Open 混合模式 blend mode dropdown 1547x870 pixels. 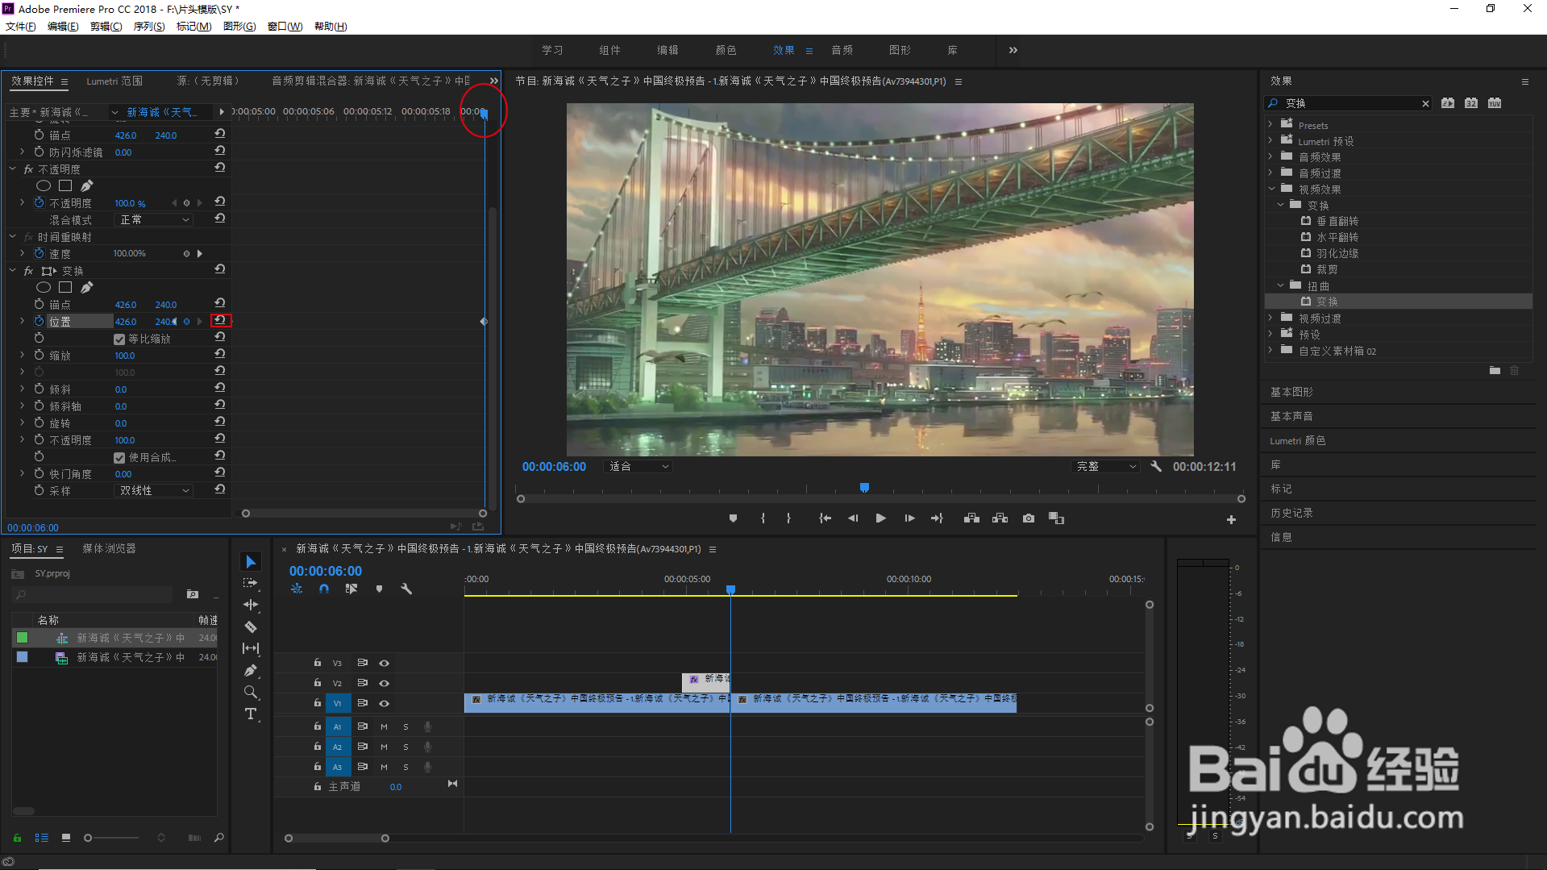point(153,219)
